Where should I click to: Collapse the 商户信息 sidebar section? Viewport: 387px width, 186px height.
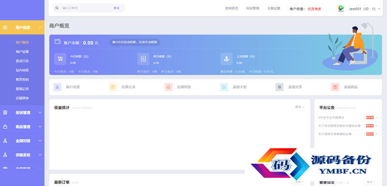[x=40, y=28]
